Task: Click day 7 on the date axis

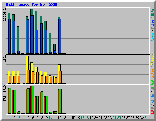Action: coord(37,118)
